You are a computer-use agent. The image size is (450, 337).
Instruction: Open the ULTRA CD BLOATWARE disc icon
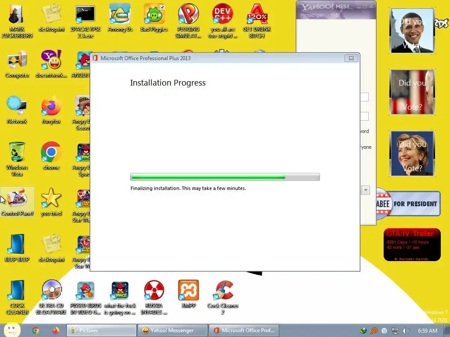coord(51,298)
